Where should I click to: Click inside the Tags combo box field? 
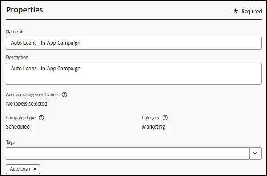tap(128, 153)
